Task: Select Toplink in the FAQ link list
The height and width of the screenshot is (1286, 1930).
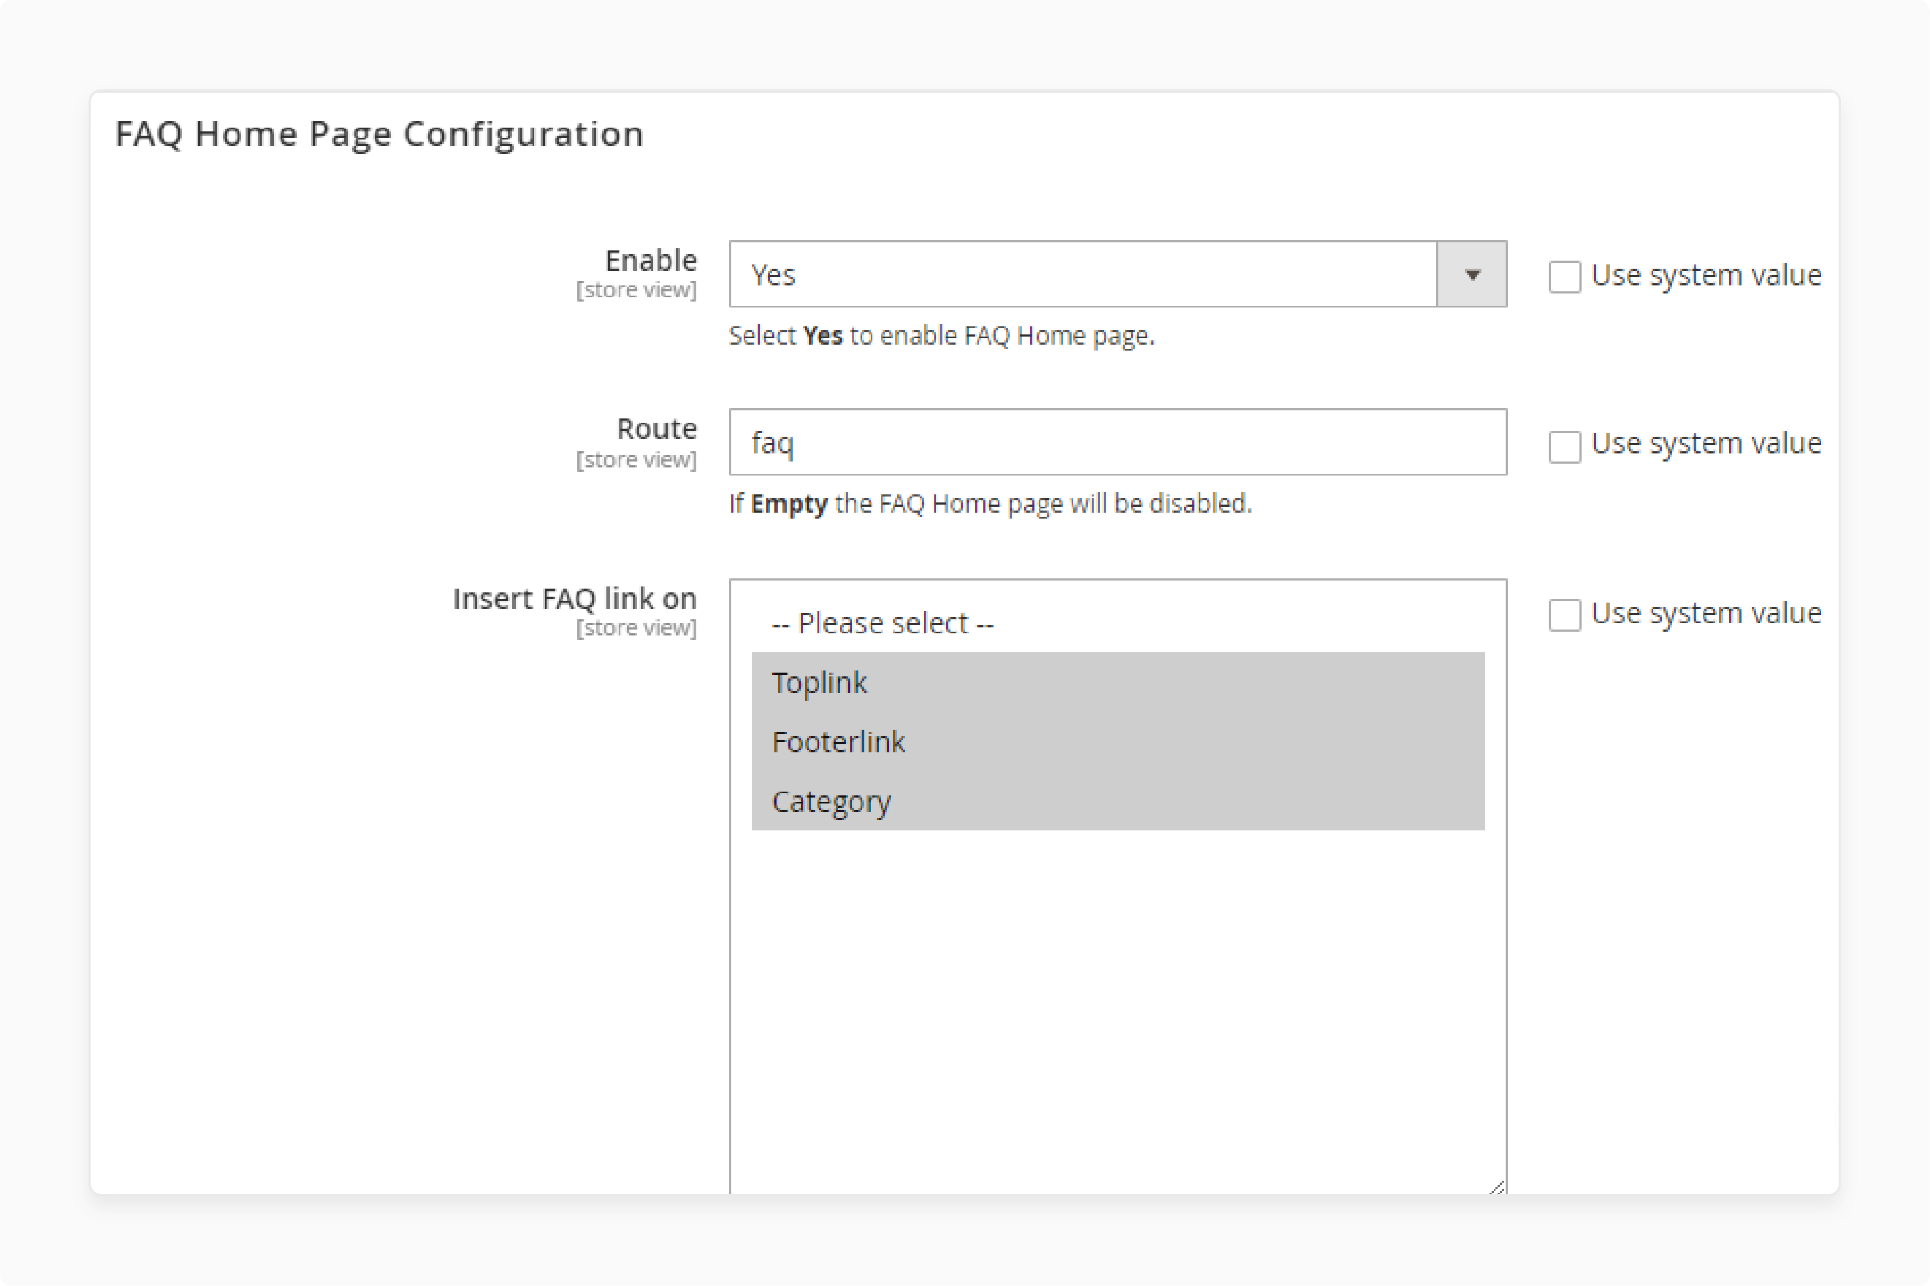Action: coord(1117,682)
